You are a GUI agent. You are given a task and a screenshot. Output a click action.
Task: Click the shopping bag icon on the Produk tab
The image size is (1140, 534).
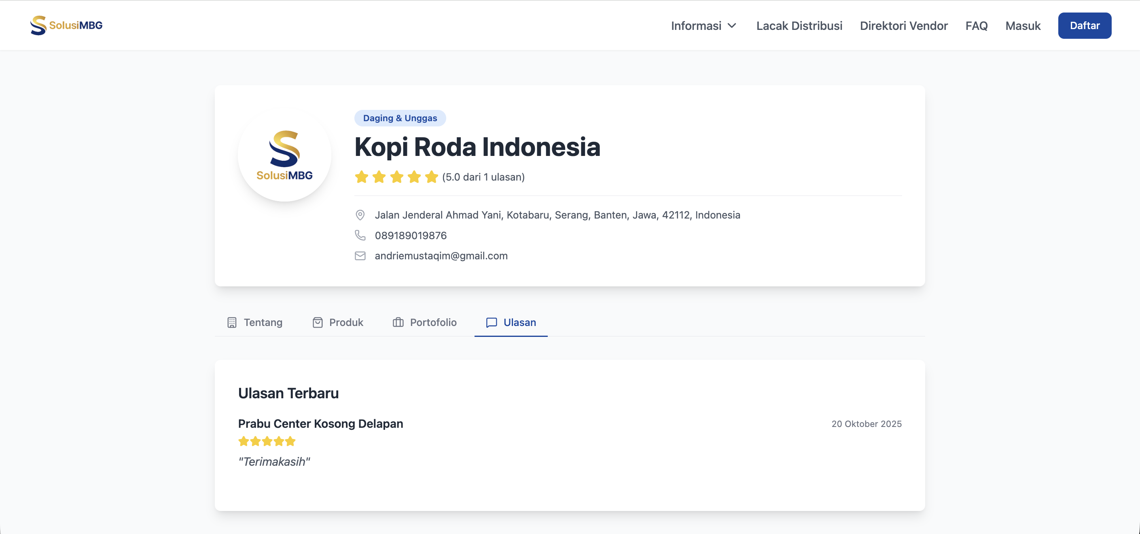click(x=317, y=322)
